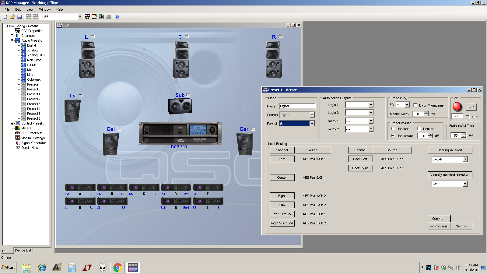Open the Relay 1 automation dropdown
Viewport: 487px width, 274px height.
coord(371,121)
